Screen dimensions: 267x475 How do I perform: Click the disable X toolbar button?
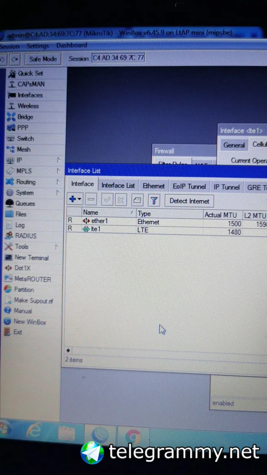pyautogui.click(x=121, y=200)
